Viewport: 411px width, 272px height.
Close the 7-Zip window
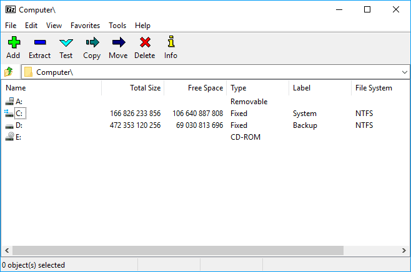click(x=396, y=10)
